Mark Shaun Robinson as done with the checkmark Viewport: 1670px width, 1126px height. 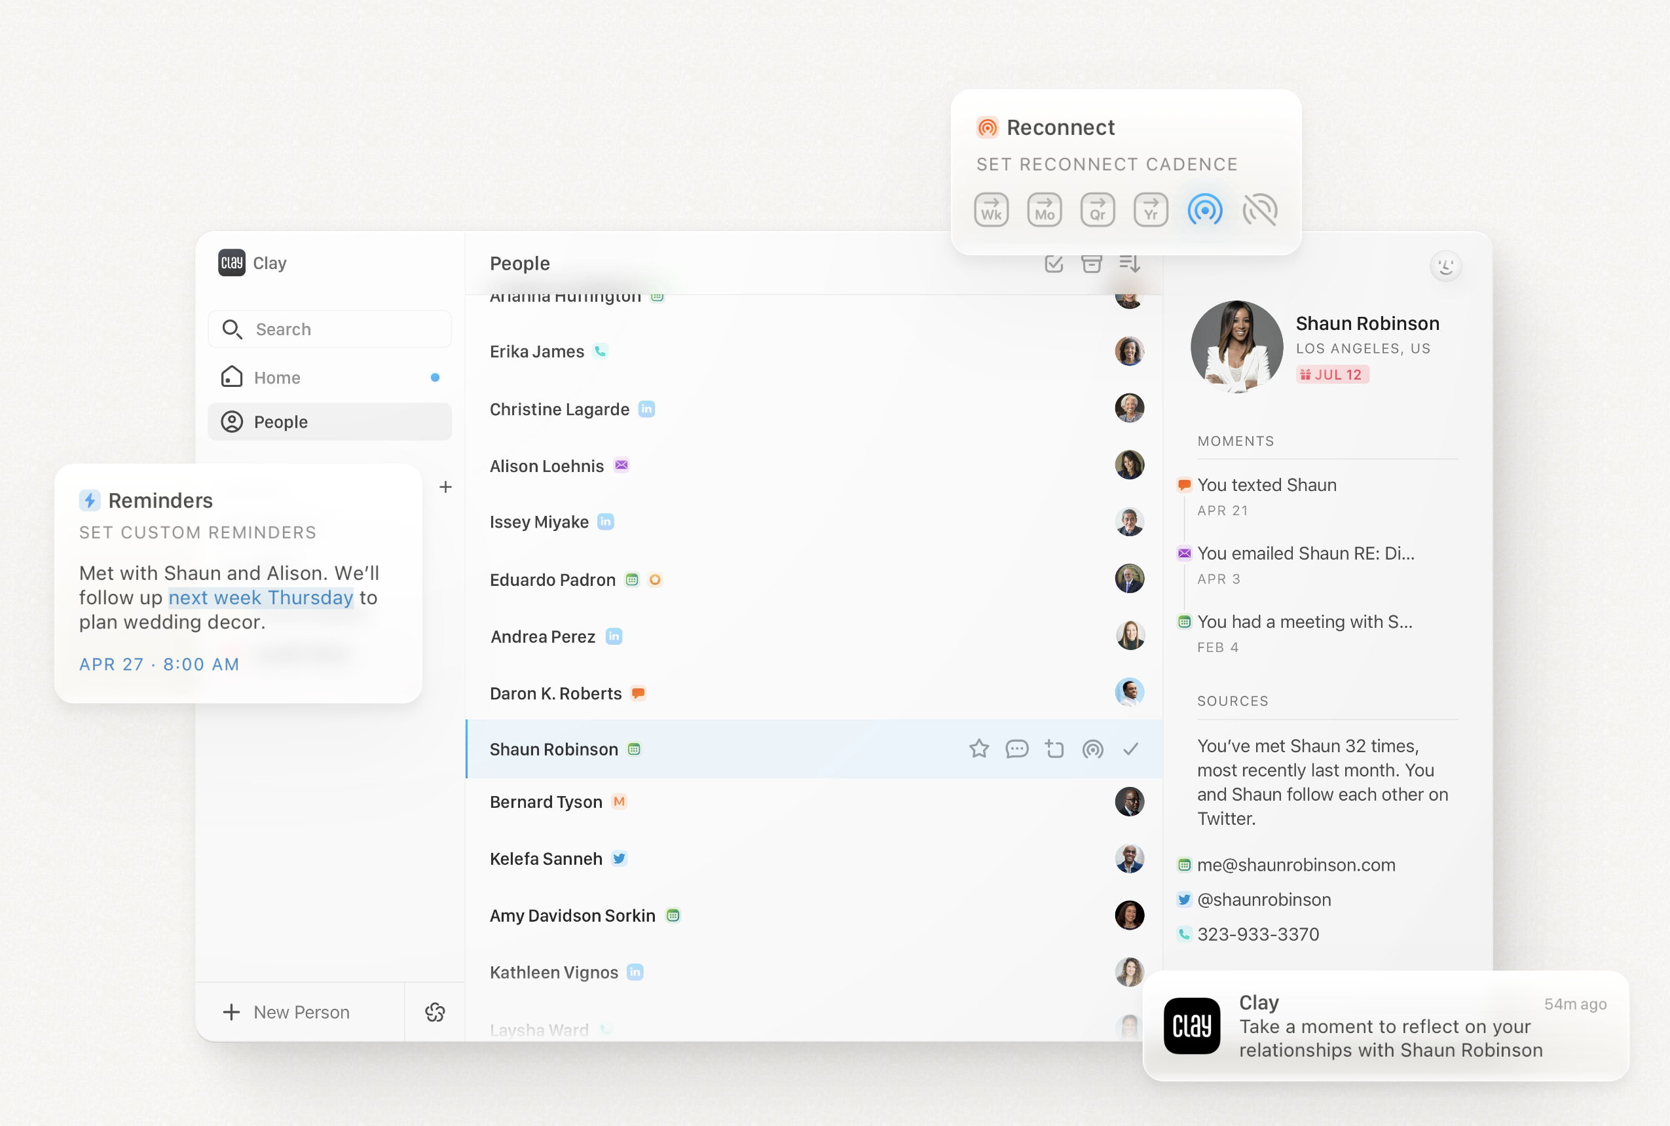pos(1130,749)
